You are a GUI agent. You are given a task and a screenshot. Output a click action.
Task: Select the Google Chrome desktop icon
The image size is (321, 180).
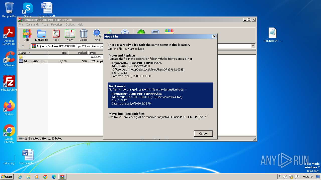pos(9,134)
